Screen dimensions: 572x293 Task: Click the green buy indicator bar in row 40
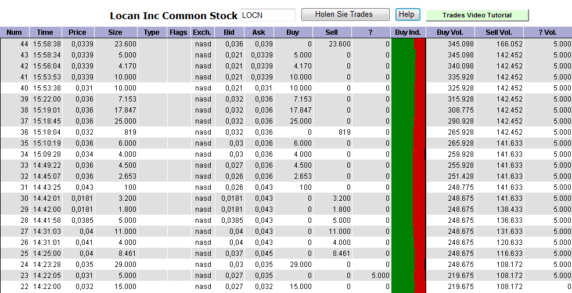(403, 88)
